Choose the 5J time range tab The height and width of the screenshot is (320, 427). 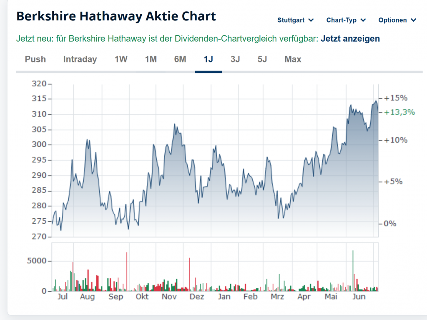pyautogui.click(x=262, y=59)
